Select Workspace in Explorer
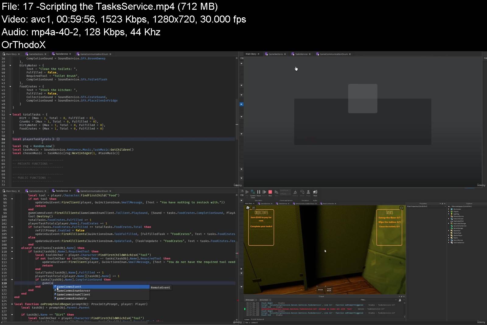Viewport: 487px width, 325px height. point(457,209)
